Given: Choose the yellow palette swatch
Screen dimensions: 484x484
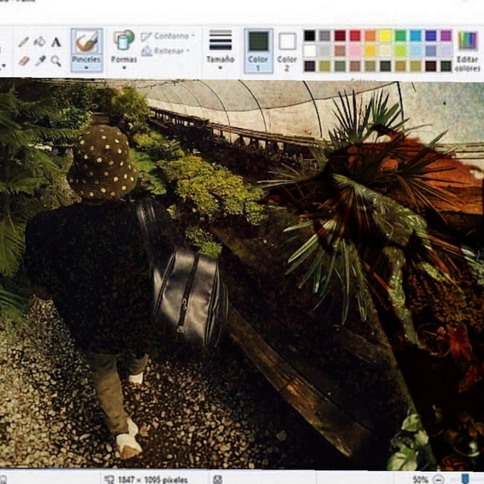Looking at the screenshot, I should pyautogui.click(x=385, y=36).
